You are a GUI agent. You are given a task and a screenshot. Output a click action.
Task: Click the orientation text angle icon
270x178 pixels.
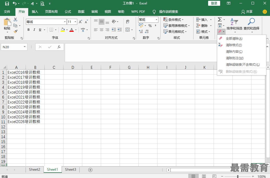click(x=114, y=21)
